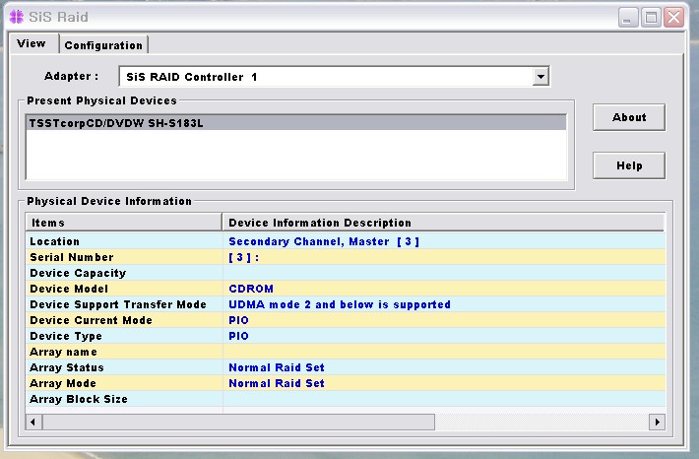The height and width of the screenshot is (459, 699).
Task: Click the SiS Raid title bar icon
Action: pos(17,17)
